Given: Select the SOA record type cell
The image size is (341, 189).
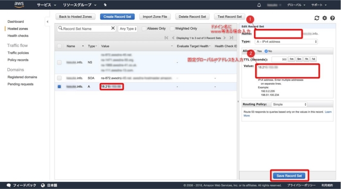Looking at the screenshot, I should (91, 78).
